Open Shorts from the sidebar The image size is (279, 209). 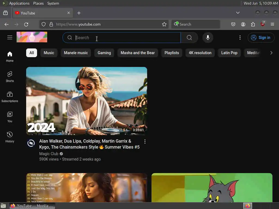10,77
